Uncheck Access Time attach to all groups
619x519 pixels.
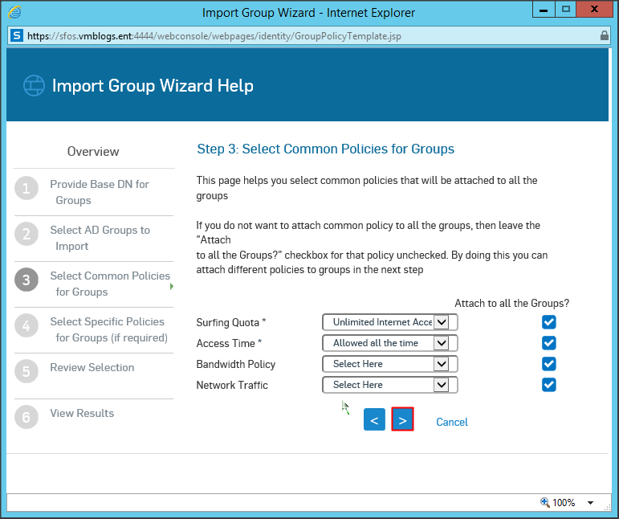point(549,343)
